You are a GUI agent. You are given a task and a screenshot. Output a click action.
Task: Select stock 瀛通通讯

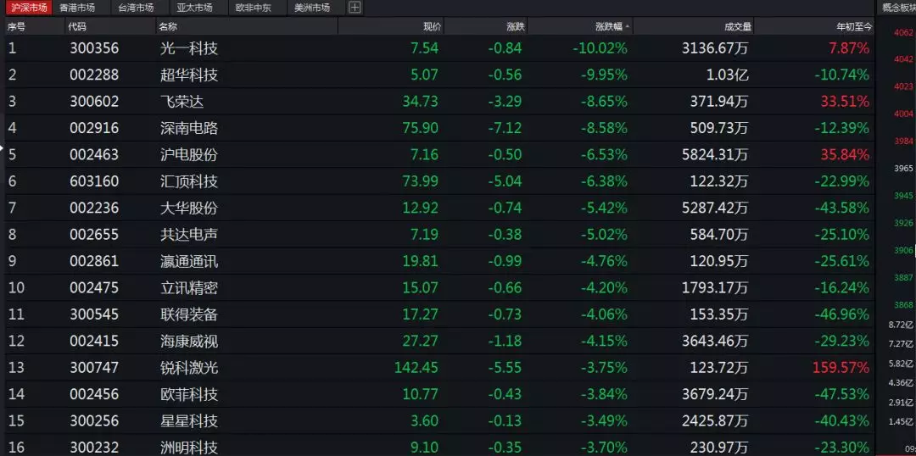pos(189,261)
